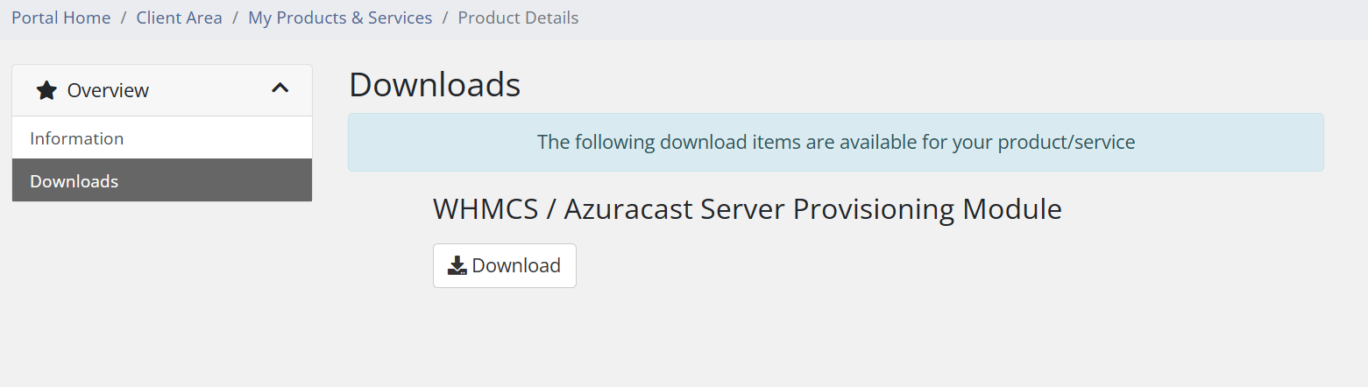This screenshot has width=1368, height=387.
Task: Select Downloads in the sidebar menu
Action: pyautogui.click(x=74, y=181)
